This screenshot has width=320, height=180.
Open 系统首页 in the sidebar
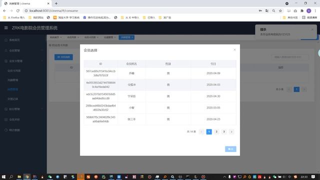pos(14,40)
